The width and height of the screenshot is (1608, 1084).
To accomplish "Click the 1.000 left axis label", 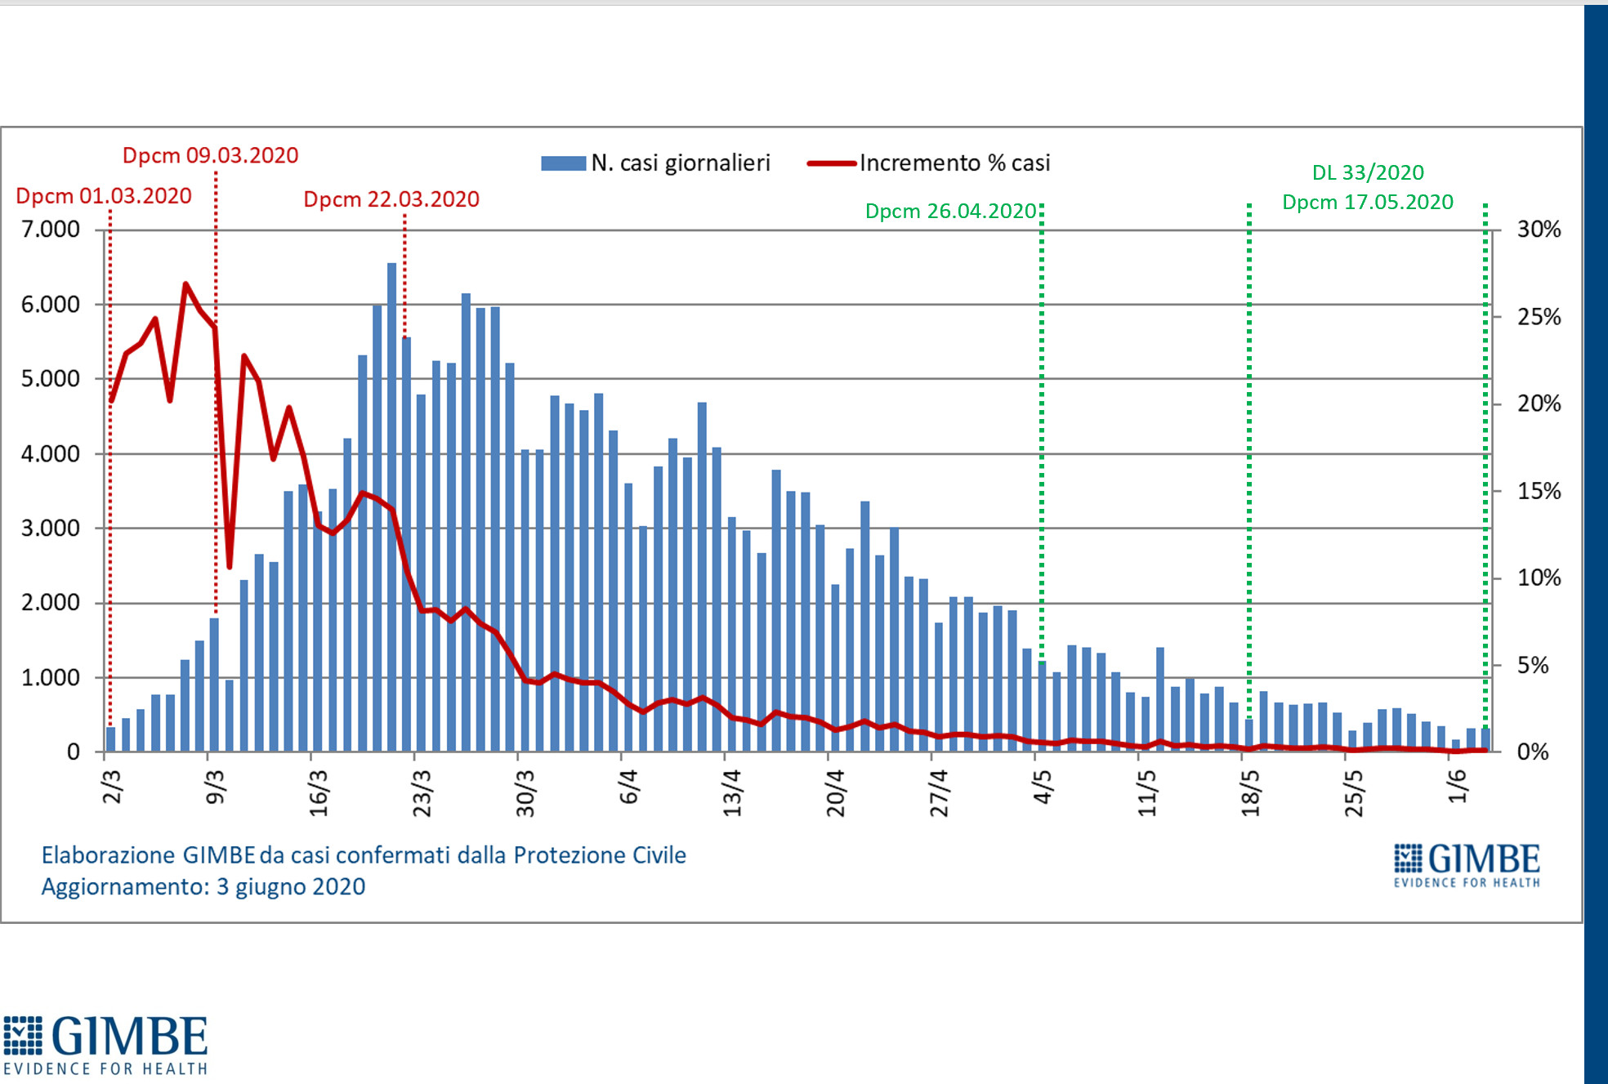I will click(x=51, y=678).
